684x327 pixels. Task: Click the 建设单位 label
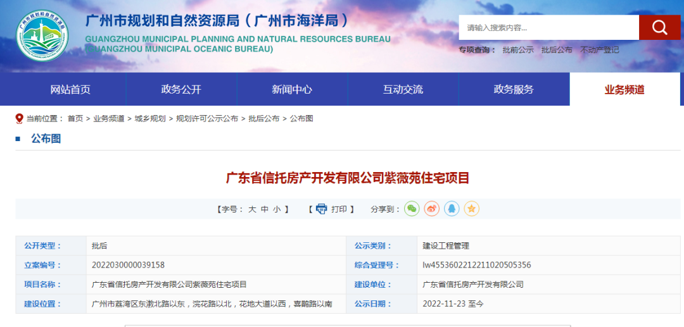(374, 285)
